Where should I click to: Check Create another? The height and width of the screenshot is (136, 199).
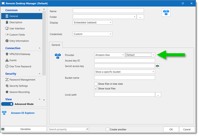[107, 129]
